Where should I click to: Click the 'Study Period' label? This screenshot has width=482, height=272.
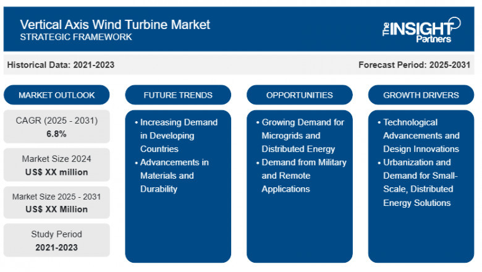(57, 234)
